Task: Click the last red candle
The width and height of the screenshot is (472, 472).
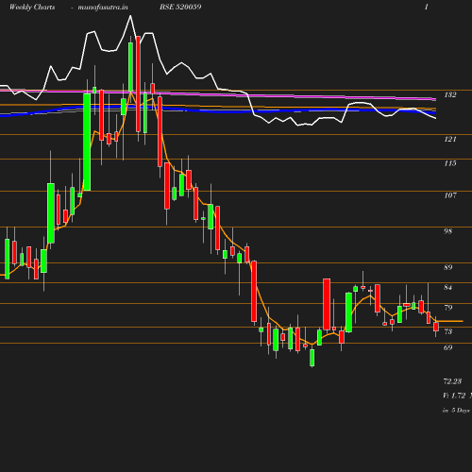Action: coord(436,327)
